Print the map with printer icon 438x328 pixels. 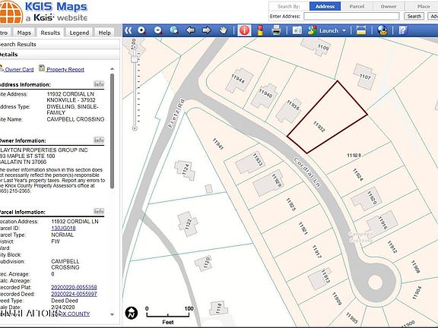(x=276, y=30)
